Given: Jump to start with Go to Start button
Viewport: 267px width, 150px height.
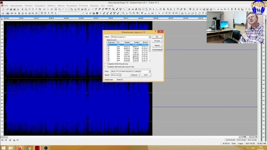Looking at the screenshot, I should (x=26, y=13).
